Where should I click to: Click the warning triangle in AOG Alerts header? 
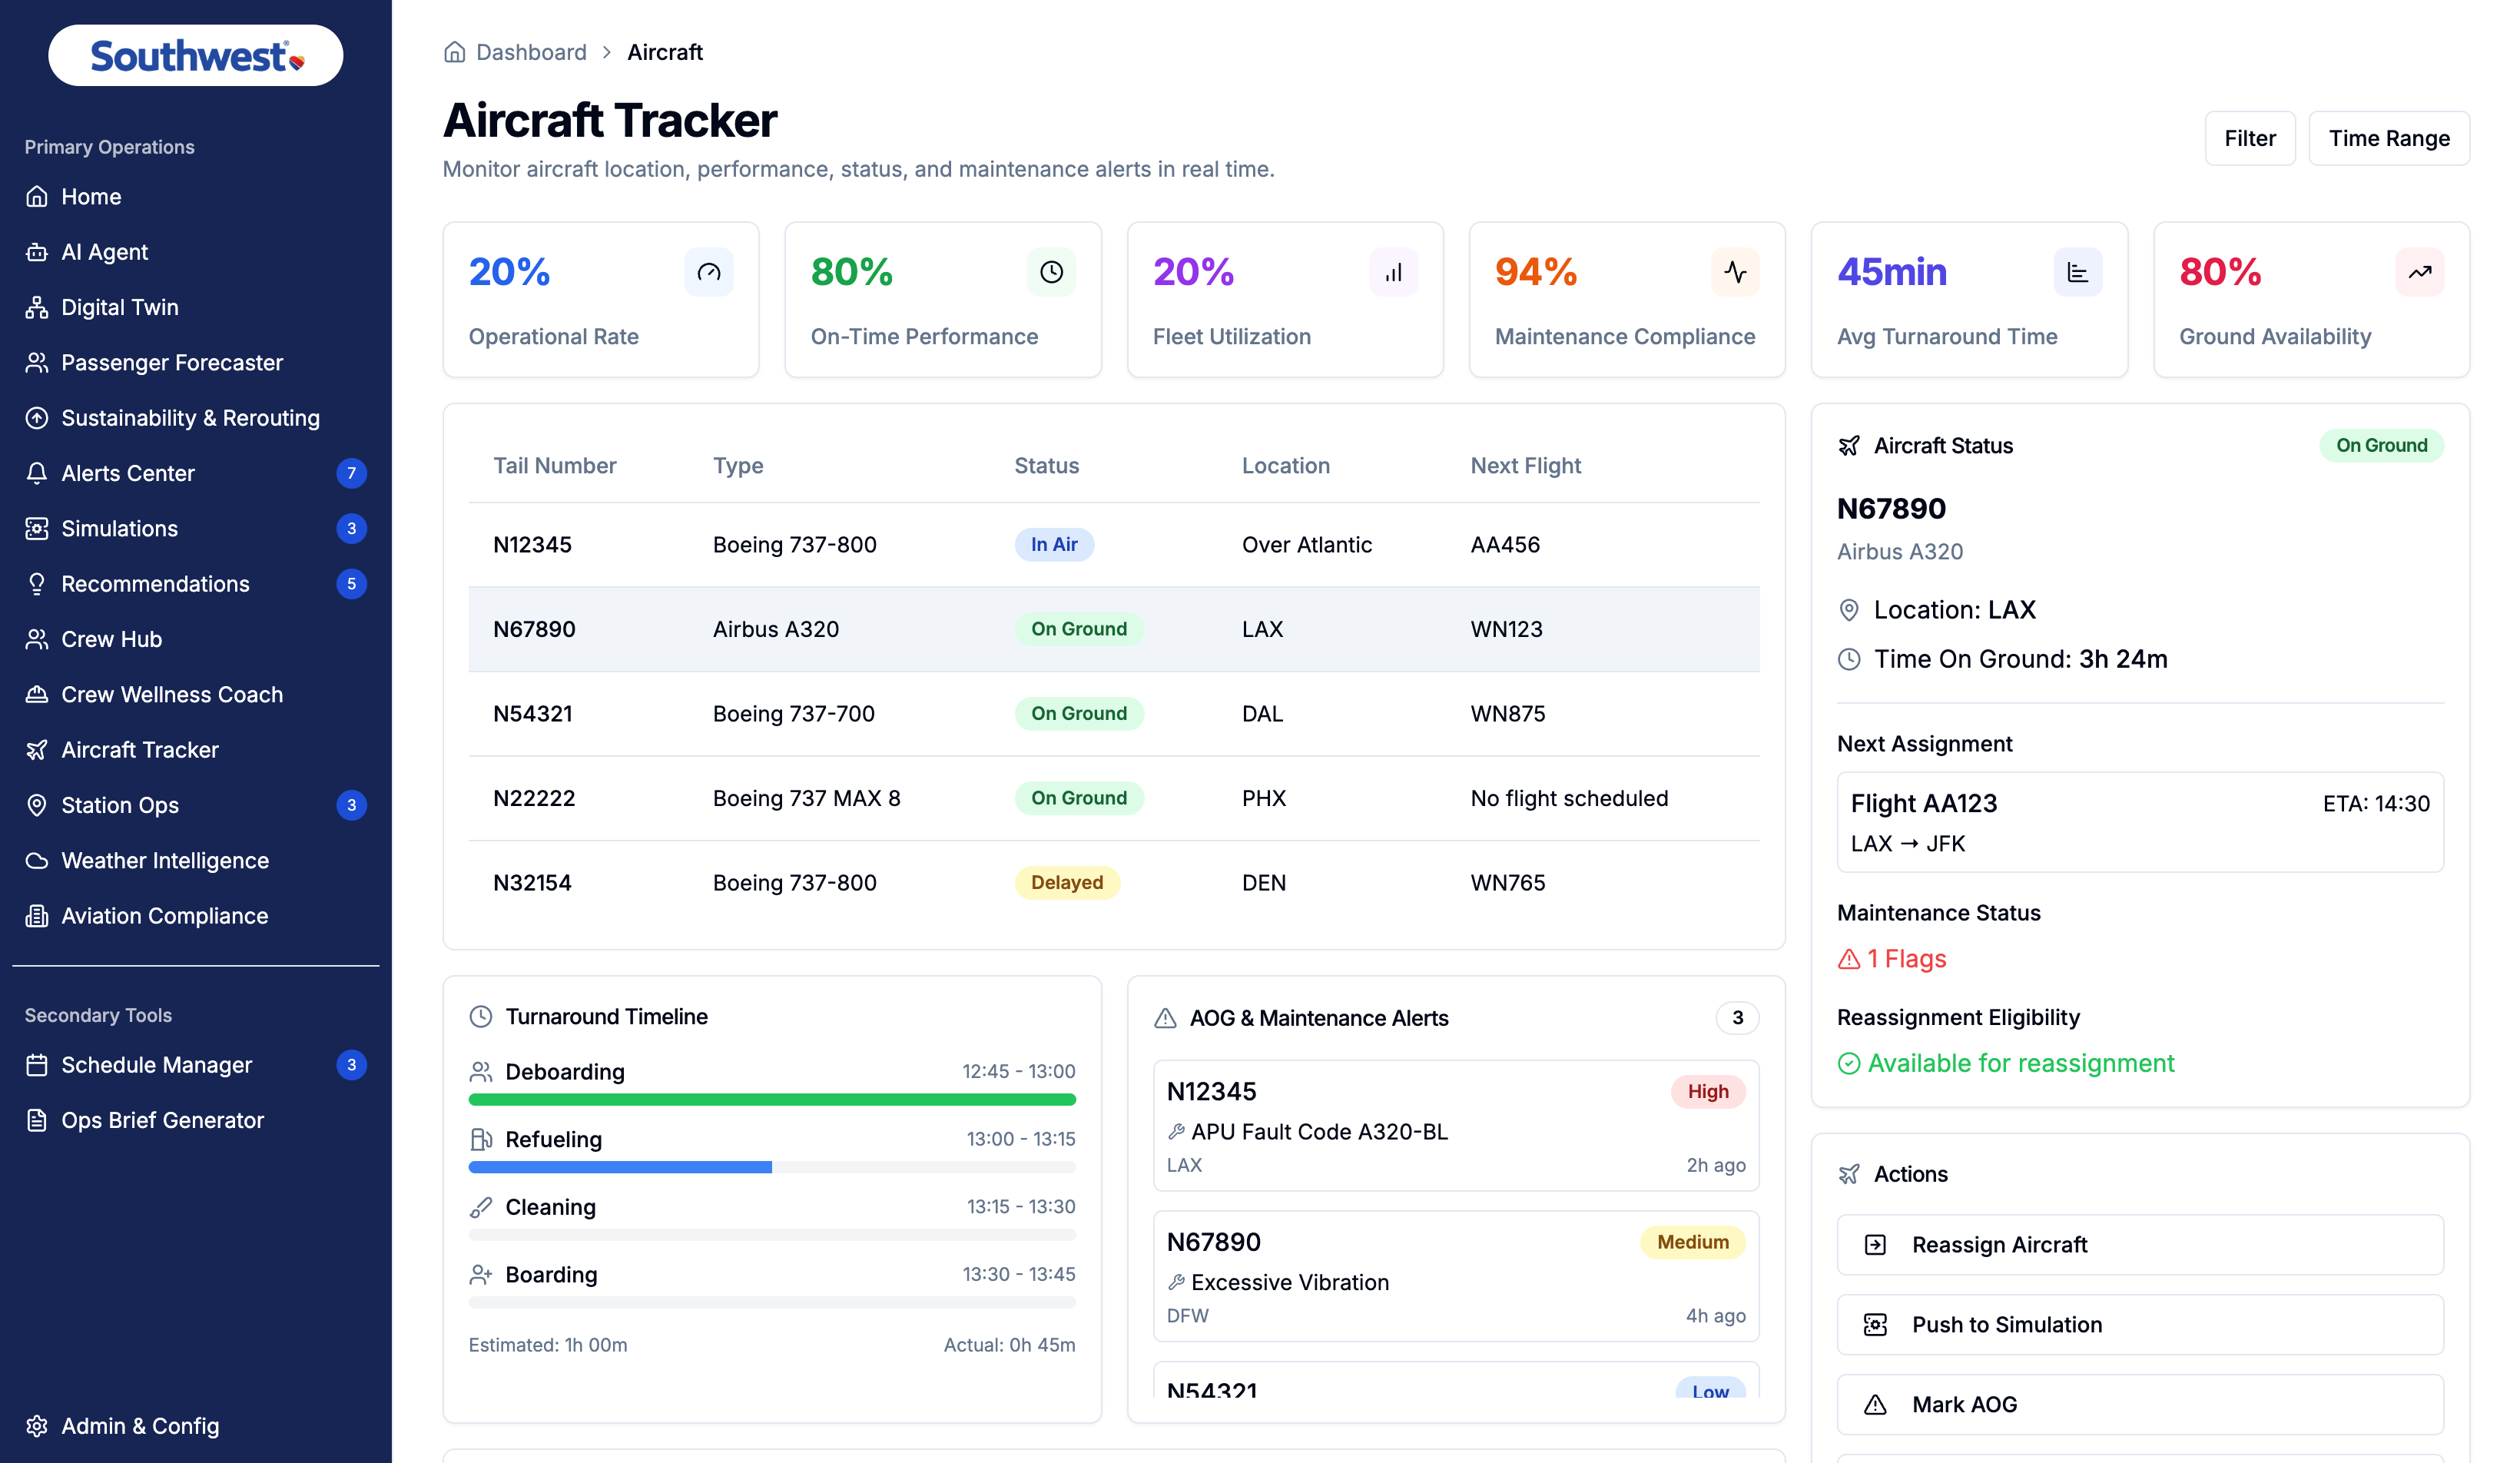[x=1166, y=1019]
